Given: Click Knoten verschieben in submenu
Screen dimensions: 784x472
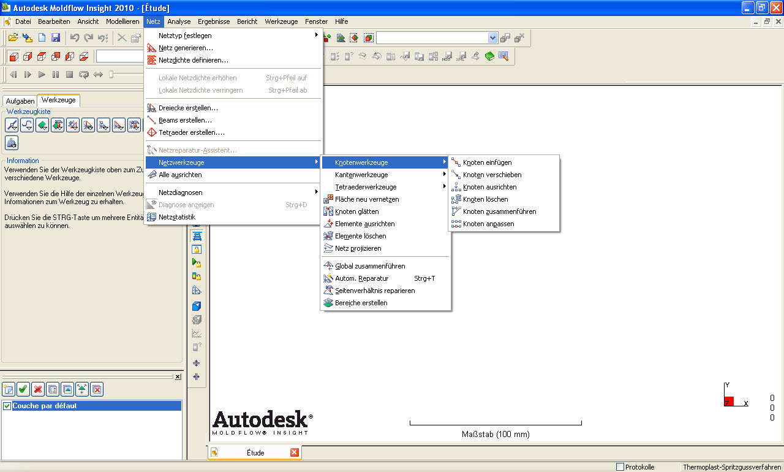Looking at the screenshot, I should (504, 175).
